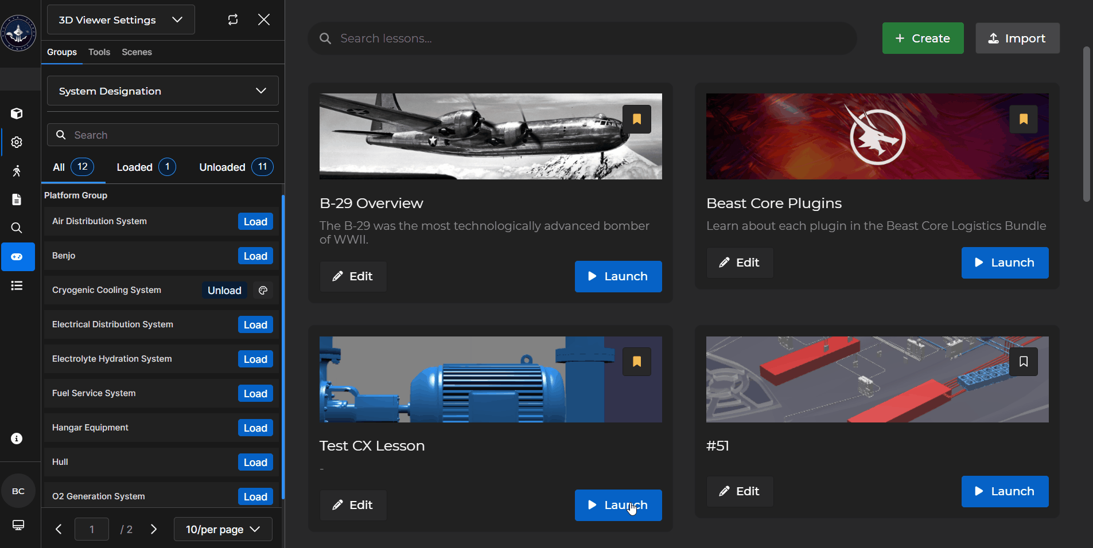This screenshot has height=548, width=1093.
Task: Focus the groups Search field
Action: coord(163,135)
